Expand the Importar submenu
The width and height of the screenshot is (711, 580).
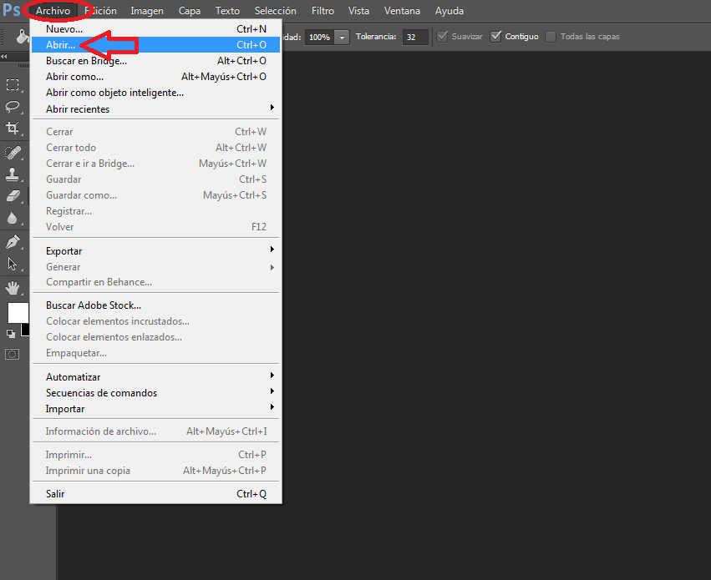(155, 408)
